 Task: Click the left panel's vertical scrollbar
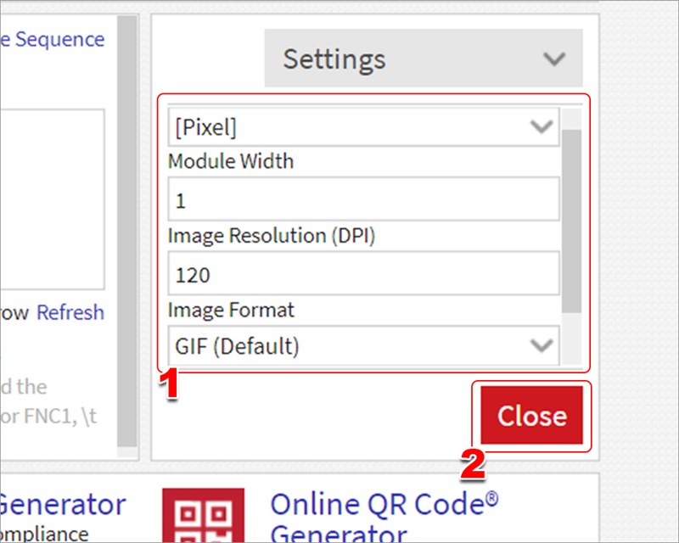pos(126,229)
